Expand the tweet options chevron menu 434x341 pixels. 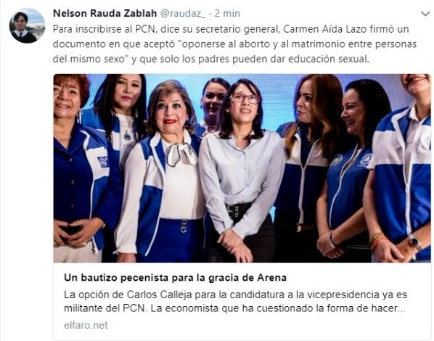click(x=425, y=14)
